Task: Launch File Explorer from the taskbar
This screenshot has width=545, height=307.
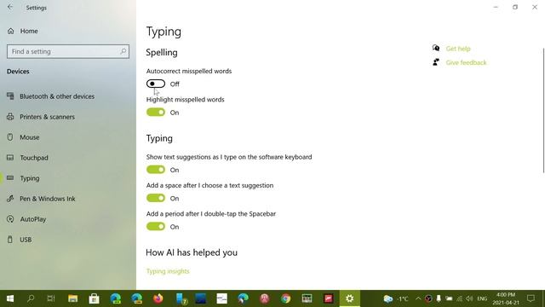Action: point(72,298)
